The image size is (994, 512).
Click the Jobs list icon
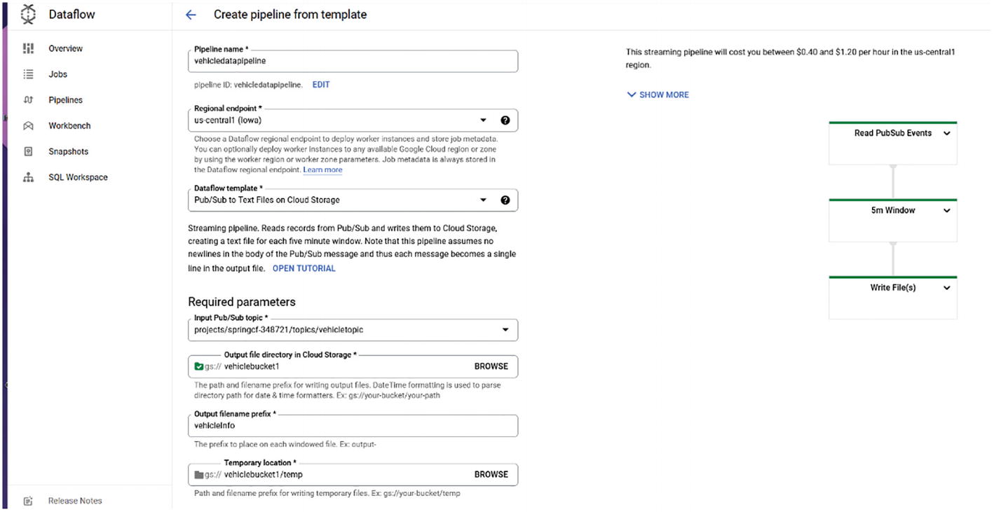click(28, 74)
